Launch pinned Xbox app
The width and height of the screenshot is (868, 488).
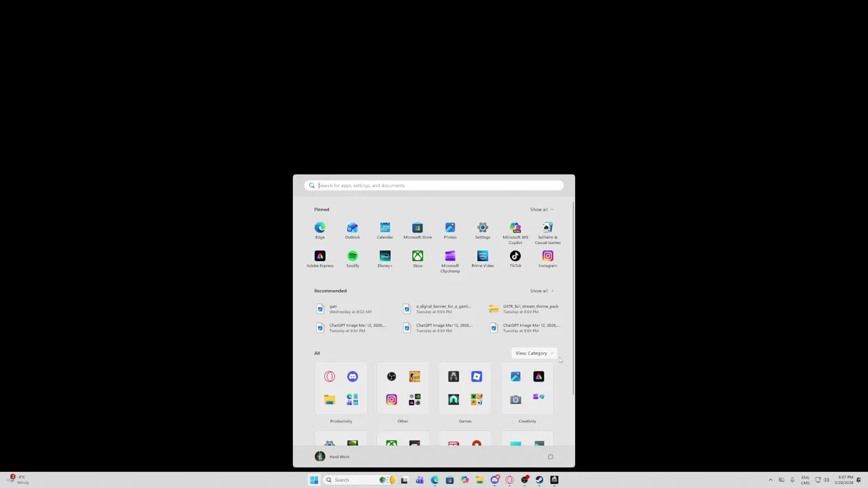click(418, 259)
